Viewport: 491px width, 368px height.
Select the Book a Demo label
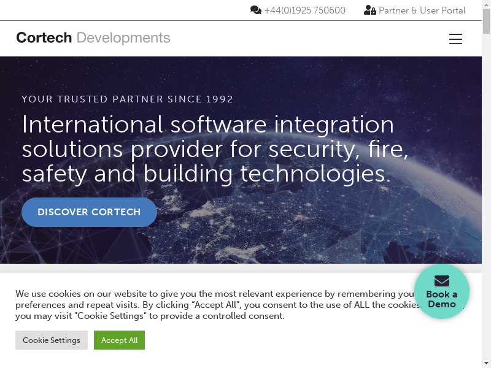pos(442,299)
